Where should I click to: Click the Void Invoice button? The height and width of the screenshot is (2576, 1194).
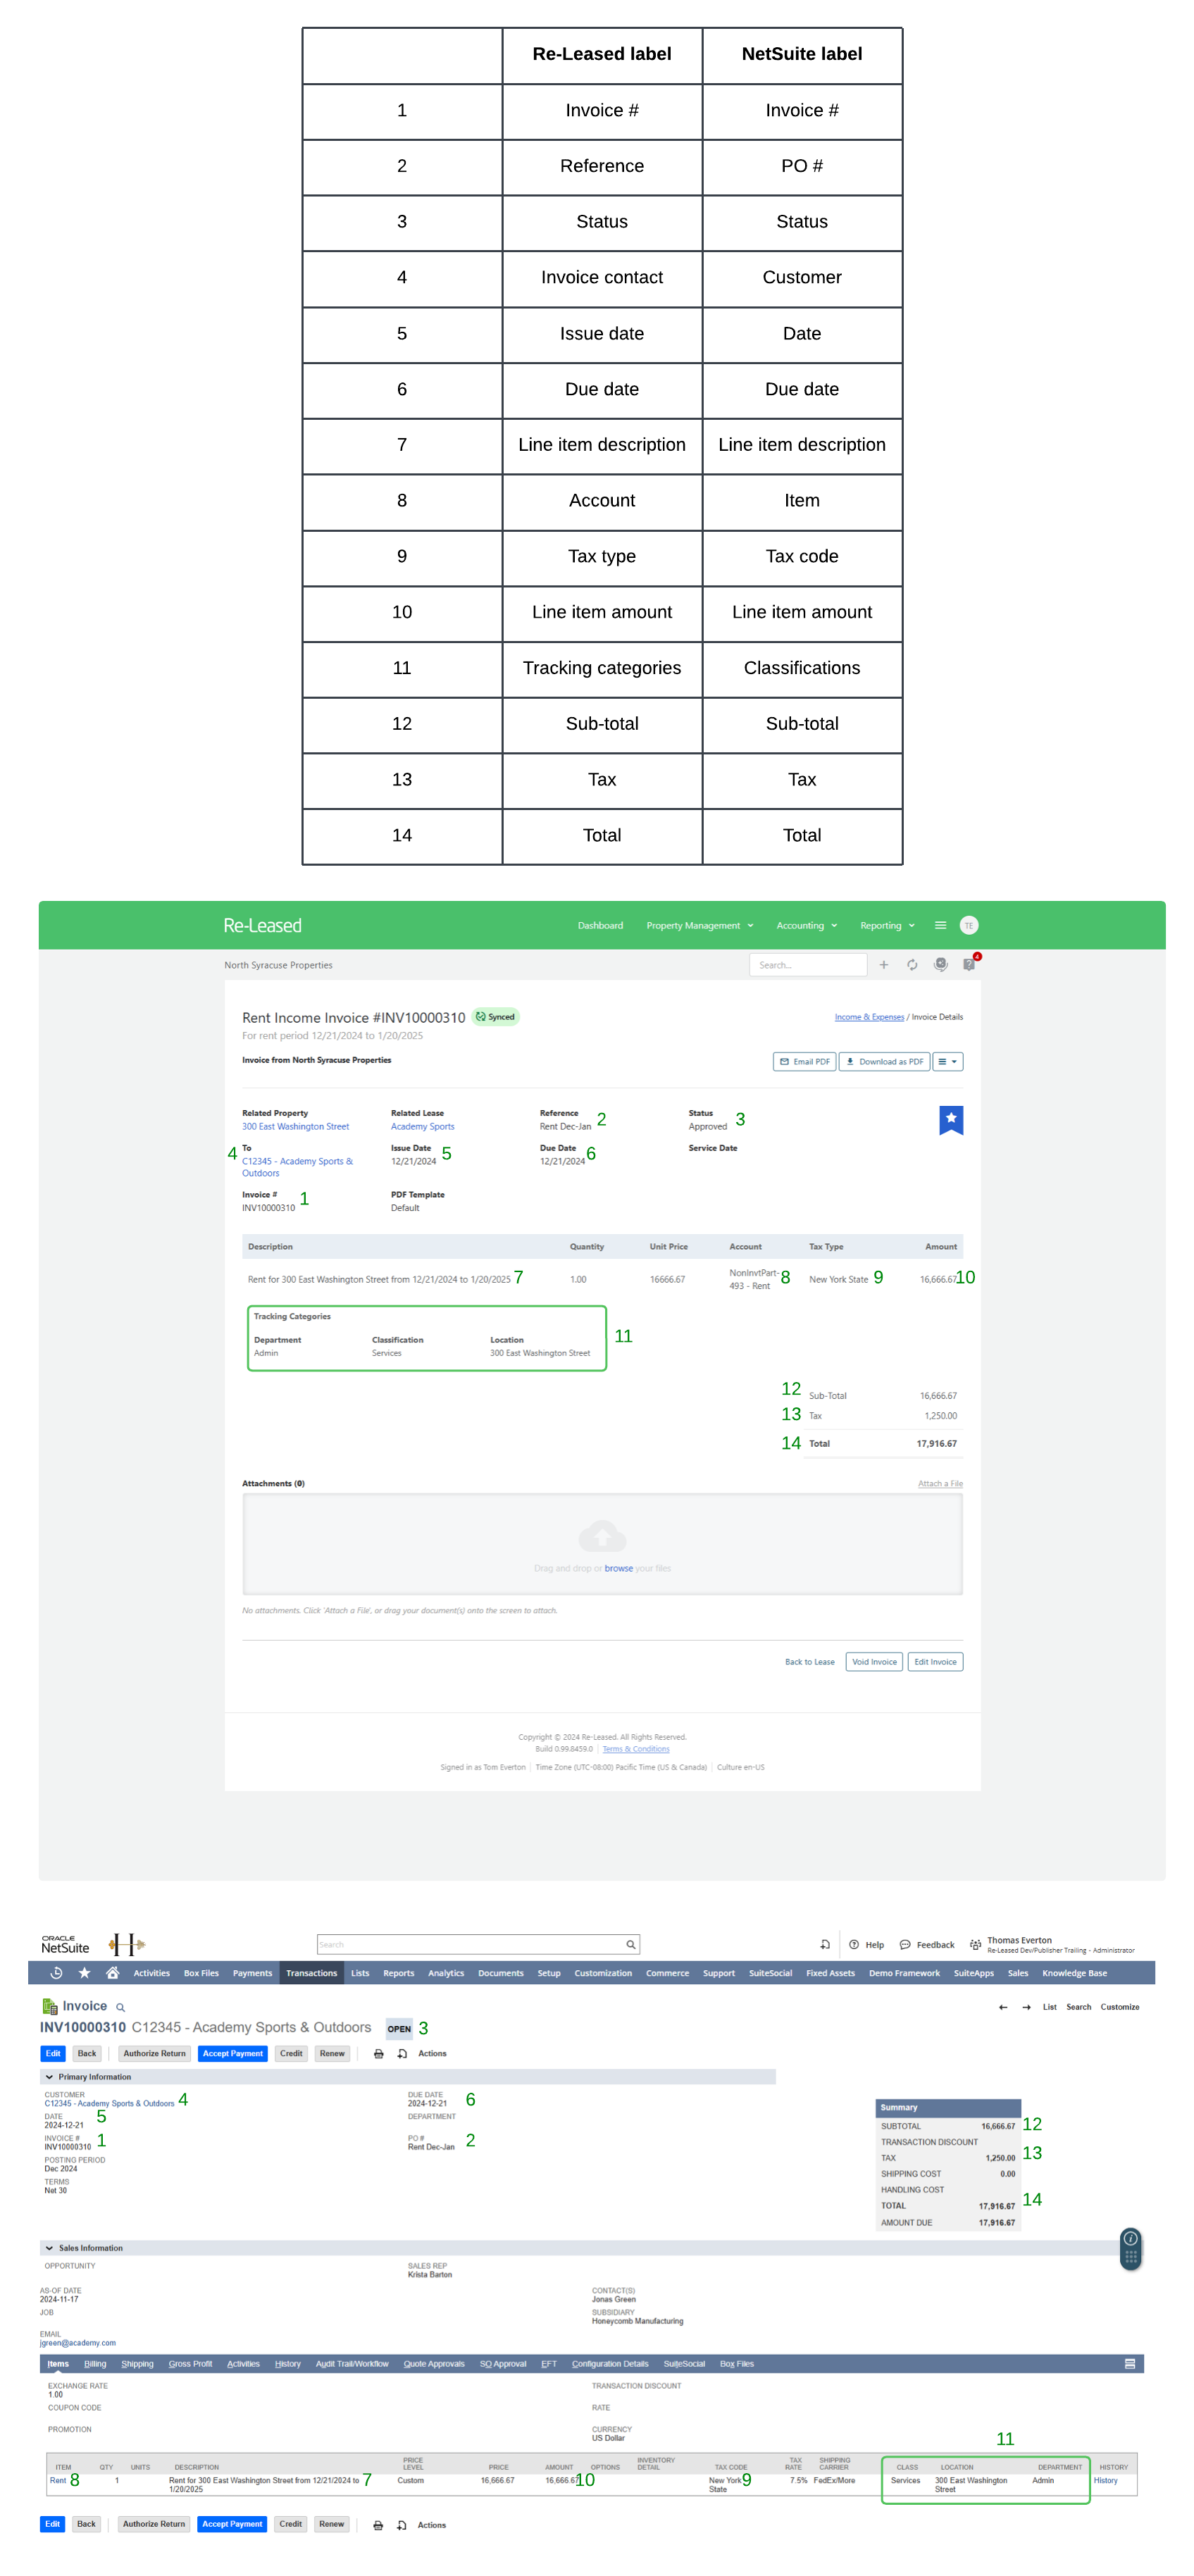874,1662
